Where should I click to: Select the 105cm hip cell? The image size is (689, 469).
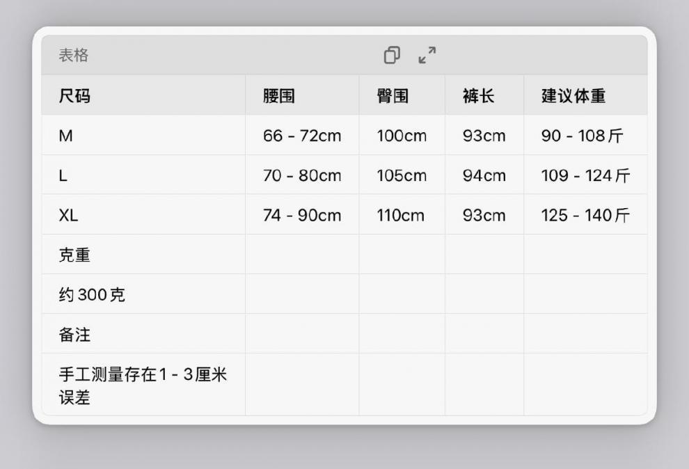pos(402,175)
